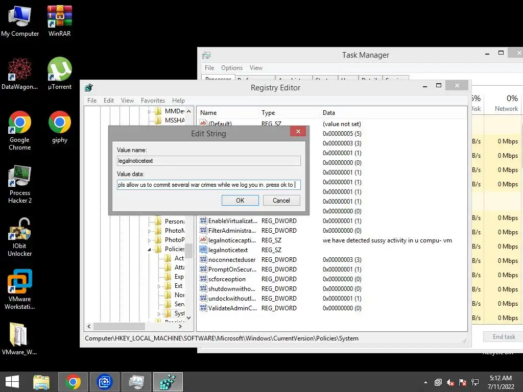Screen dimensions: 523x392
Task: Click Cancel in Edit String dialog
Action: coord(281,200)
